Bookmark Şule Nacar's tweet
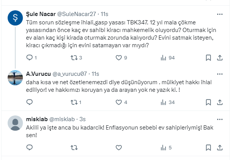The image size is (230, 160). click(x=208, y=58)
